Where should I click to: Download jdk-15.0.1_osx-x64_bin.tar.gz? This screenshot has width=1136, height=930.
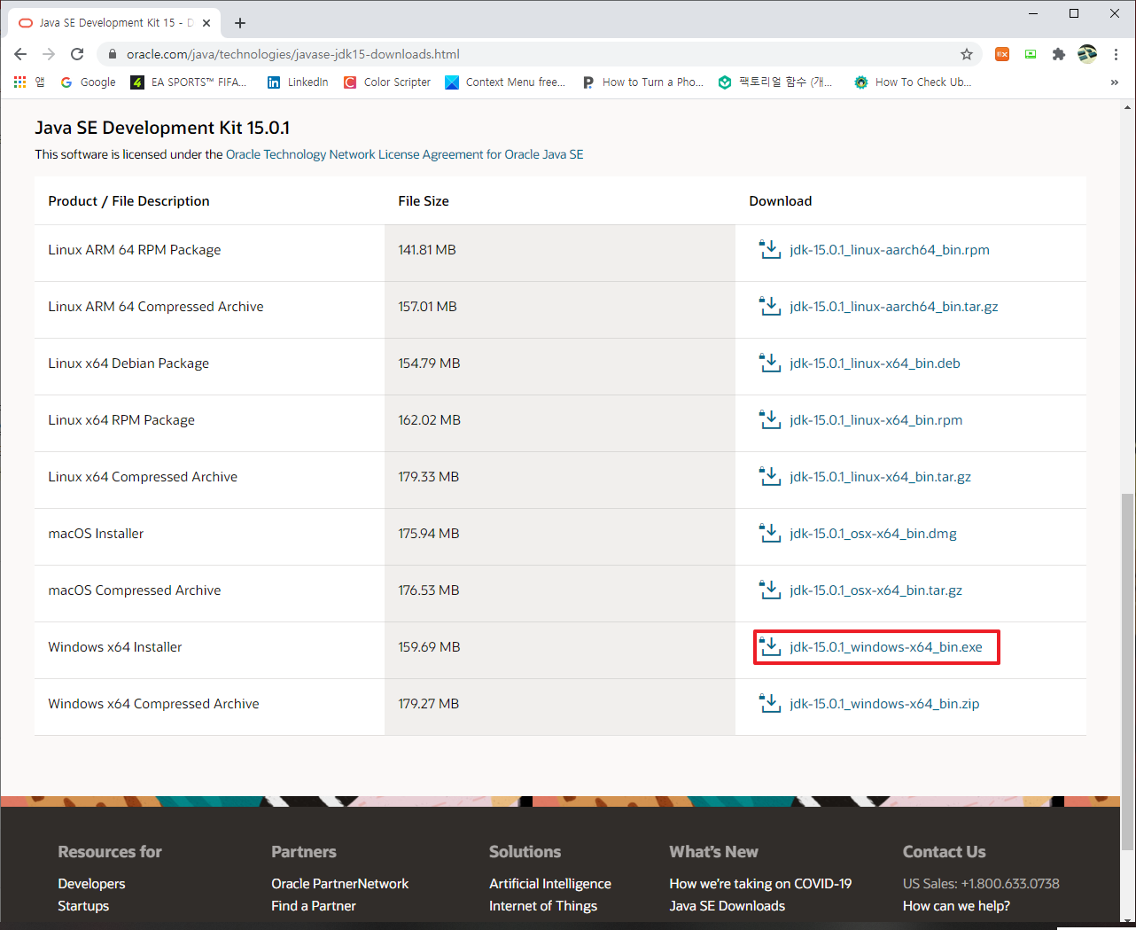click(x=875, y=590)
